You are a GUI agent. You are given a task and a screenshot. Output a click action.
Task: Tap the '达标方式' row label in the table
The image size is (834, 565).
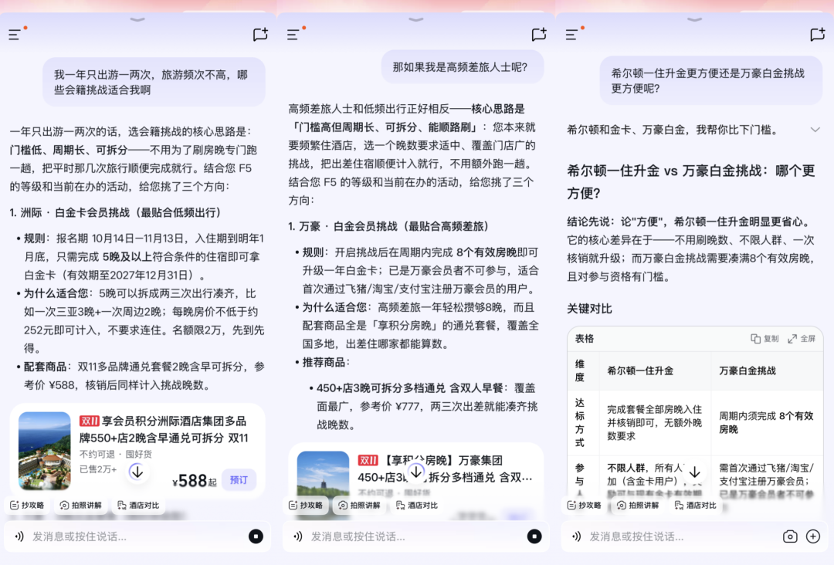pyautogui.click(x=580, y=422)
